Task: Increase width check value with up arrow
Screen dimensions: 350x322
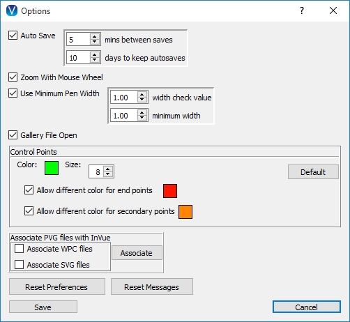Action: [x=142, y=95]
